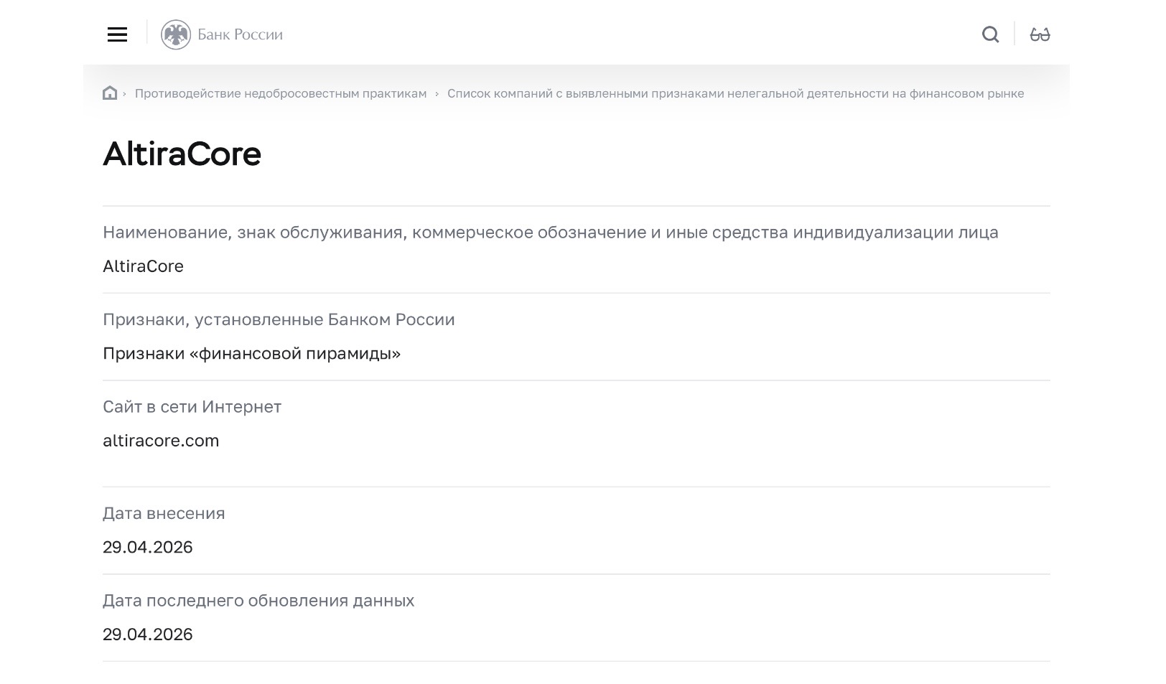Click the label Дата внесения
Screen dimensions: 1166x684
click(x=164, y=513)
